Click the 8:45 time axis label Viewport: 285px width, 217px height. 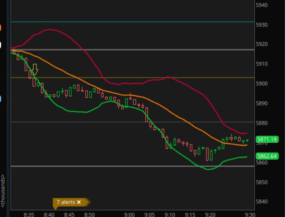click(69, 215)
